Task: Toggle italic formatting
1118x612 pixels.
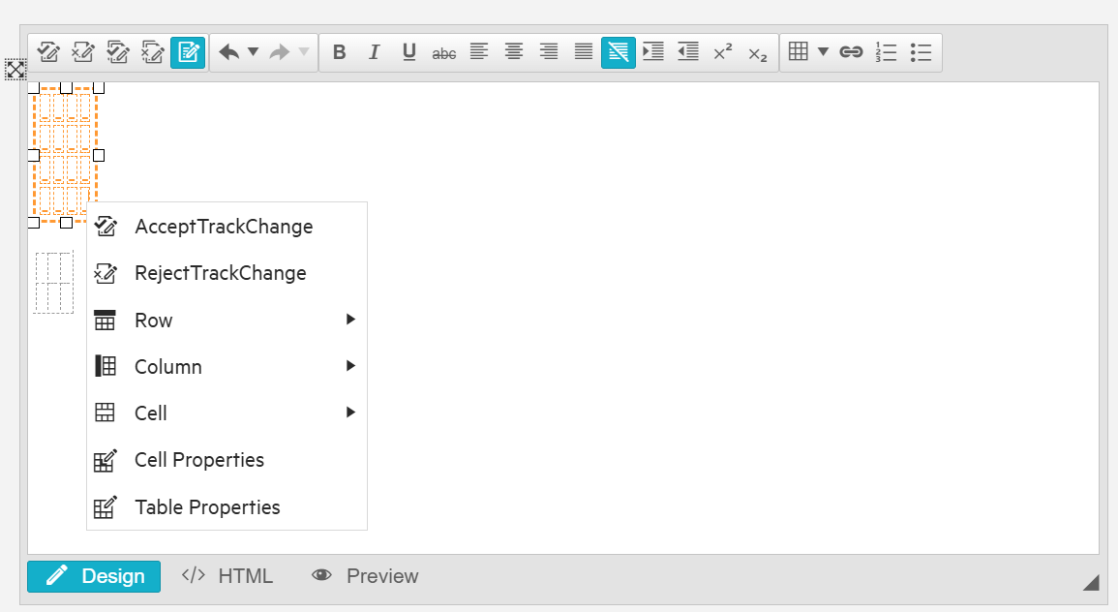Action: point(375,52)
